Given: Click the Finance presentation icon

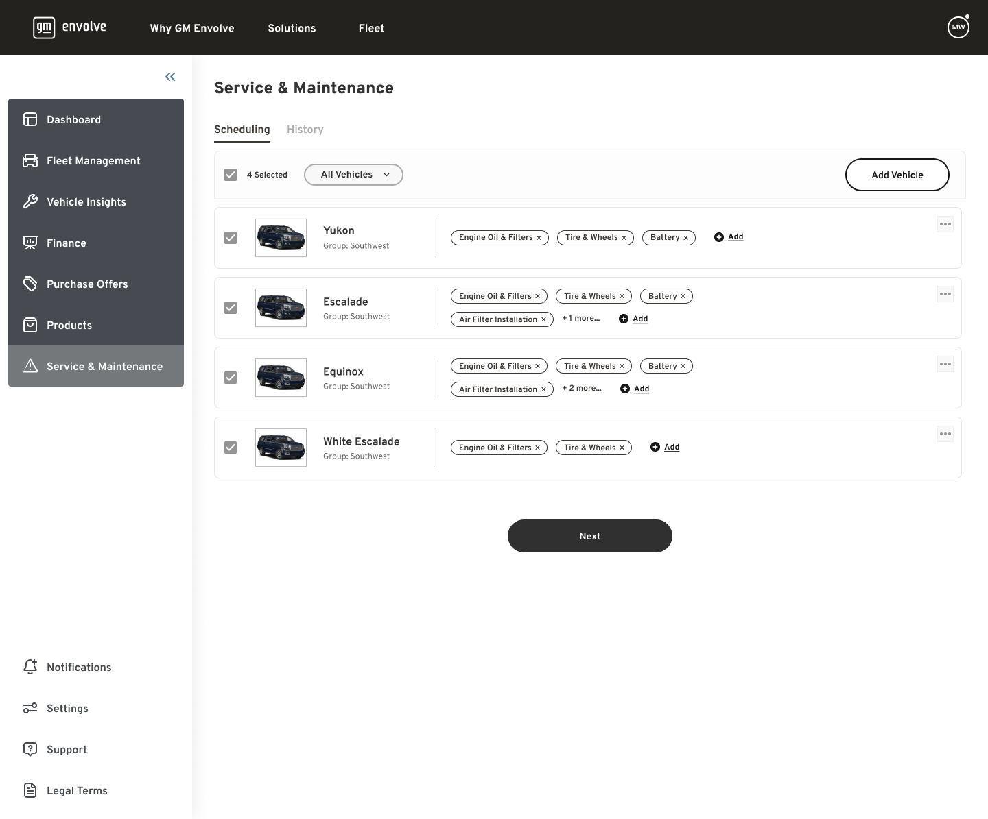Looking at the screenshot, I should click(x=30, y=243).
